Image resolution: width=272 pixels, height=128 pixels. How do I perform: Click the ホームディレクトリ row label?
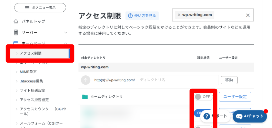click(x=107, y=97)
